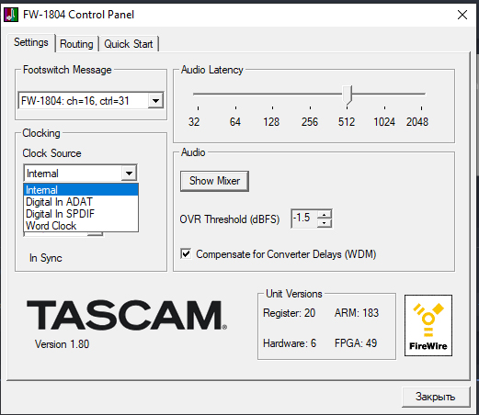Collapse the Clock Source dropdown arrow
The height and width of the screenshot is (415, 479).
point(129,174)
